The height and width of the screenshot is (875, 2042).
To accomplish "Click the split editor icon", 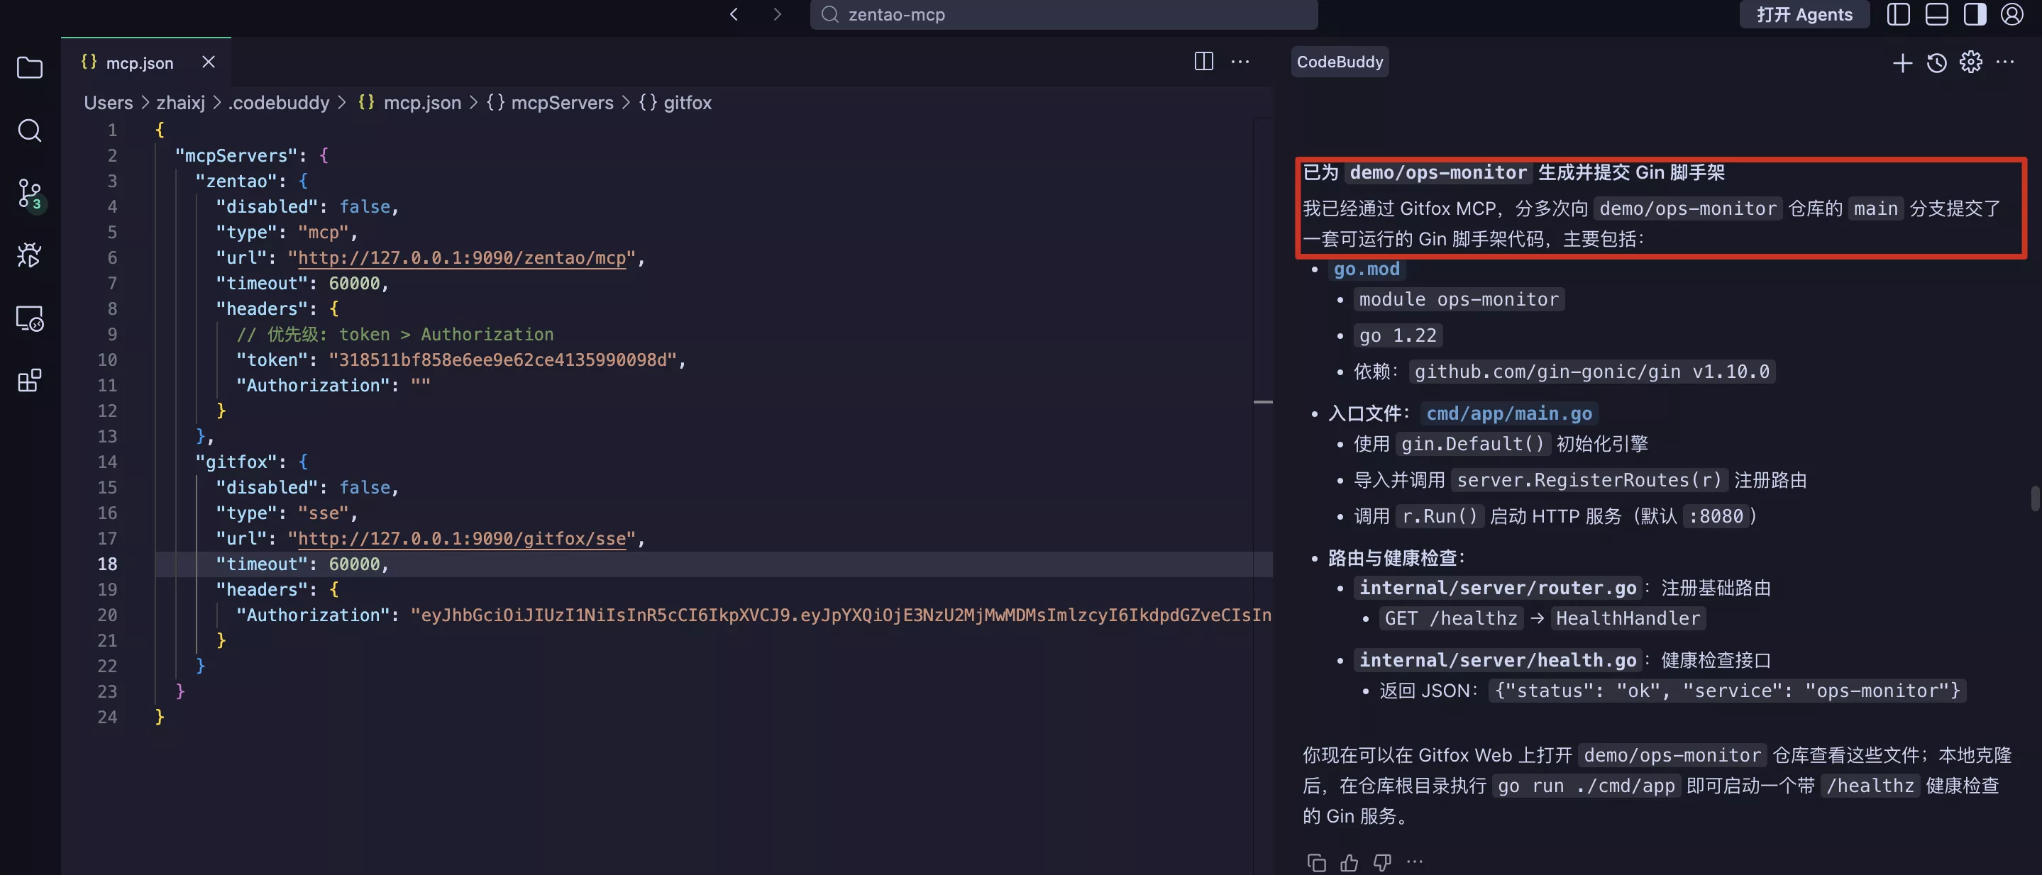I will click(1203, 62).
